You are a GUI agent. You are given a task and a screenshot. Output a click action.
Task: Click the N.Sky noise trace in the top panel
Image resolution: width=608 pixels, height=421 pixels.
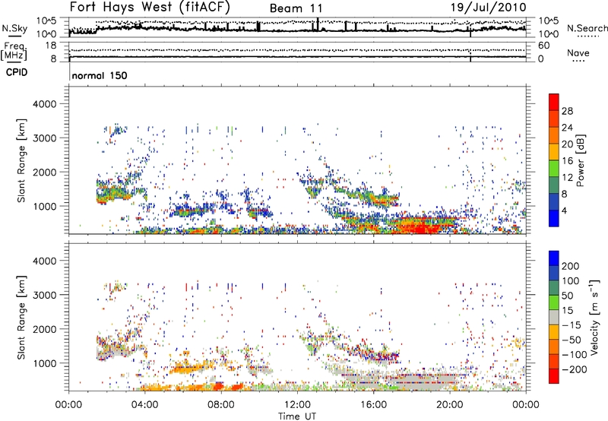pyautogui.click(x=297, y=30)
